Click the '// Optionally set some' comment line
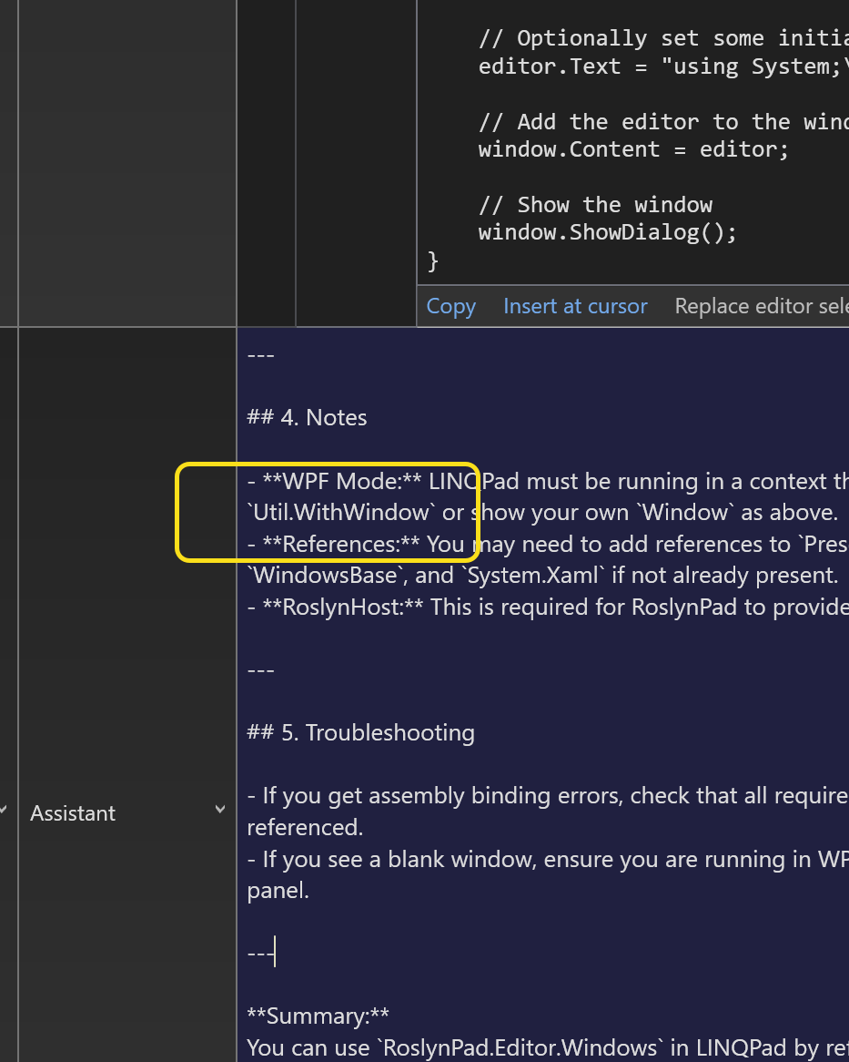The height and width of the screenshot is (1062, 849). click(x=663, y=38)
